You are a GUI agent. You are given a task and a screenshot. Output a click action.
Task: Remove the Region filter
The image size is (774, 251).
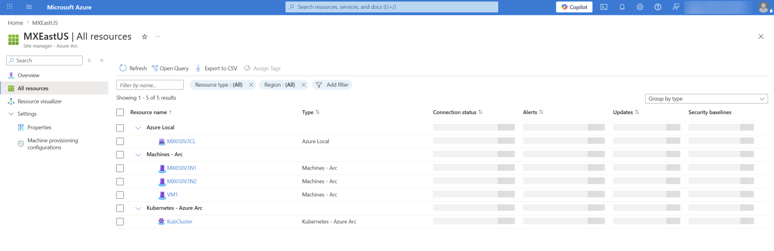[303, 85]
